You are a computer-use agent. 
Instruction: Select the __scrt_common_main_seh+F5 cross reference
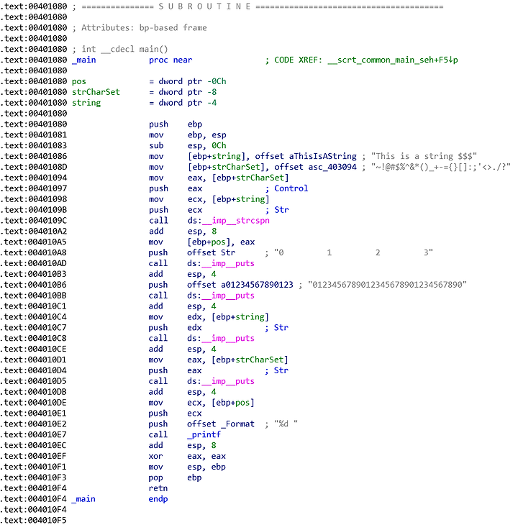[393, 60]
